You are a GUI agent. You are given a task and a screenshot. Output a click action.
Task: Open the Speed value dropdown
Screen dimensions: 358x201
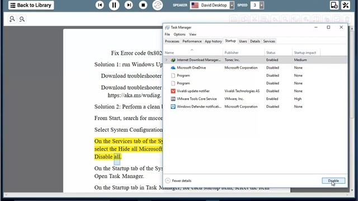pyautogui.click(x=261, y=5)
